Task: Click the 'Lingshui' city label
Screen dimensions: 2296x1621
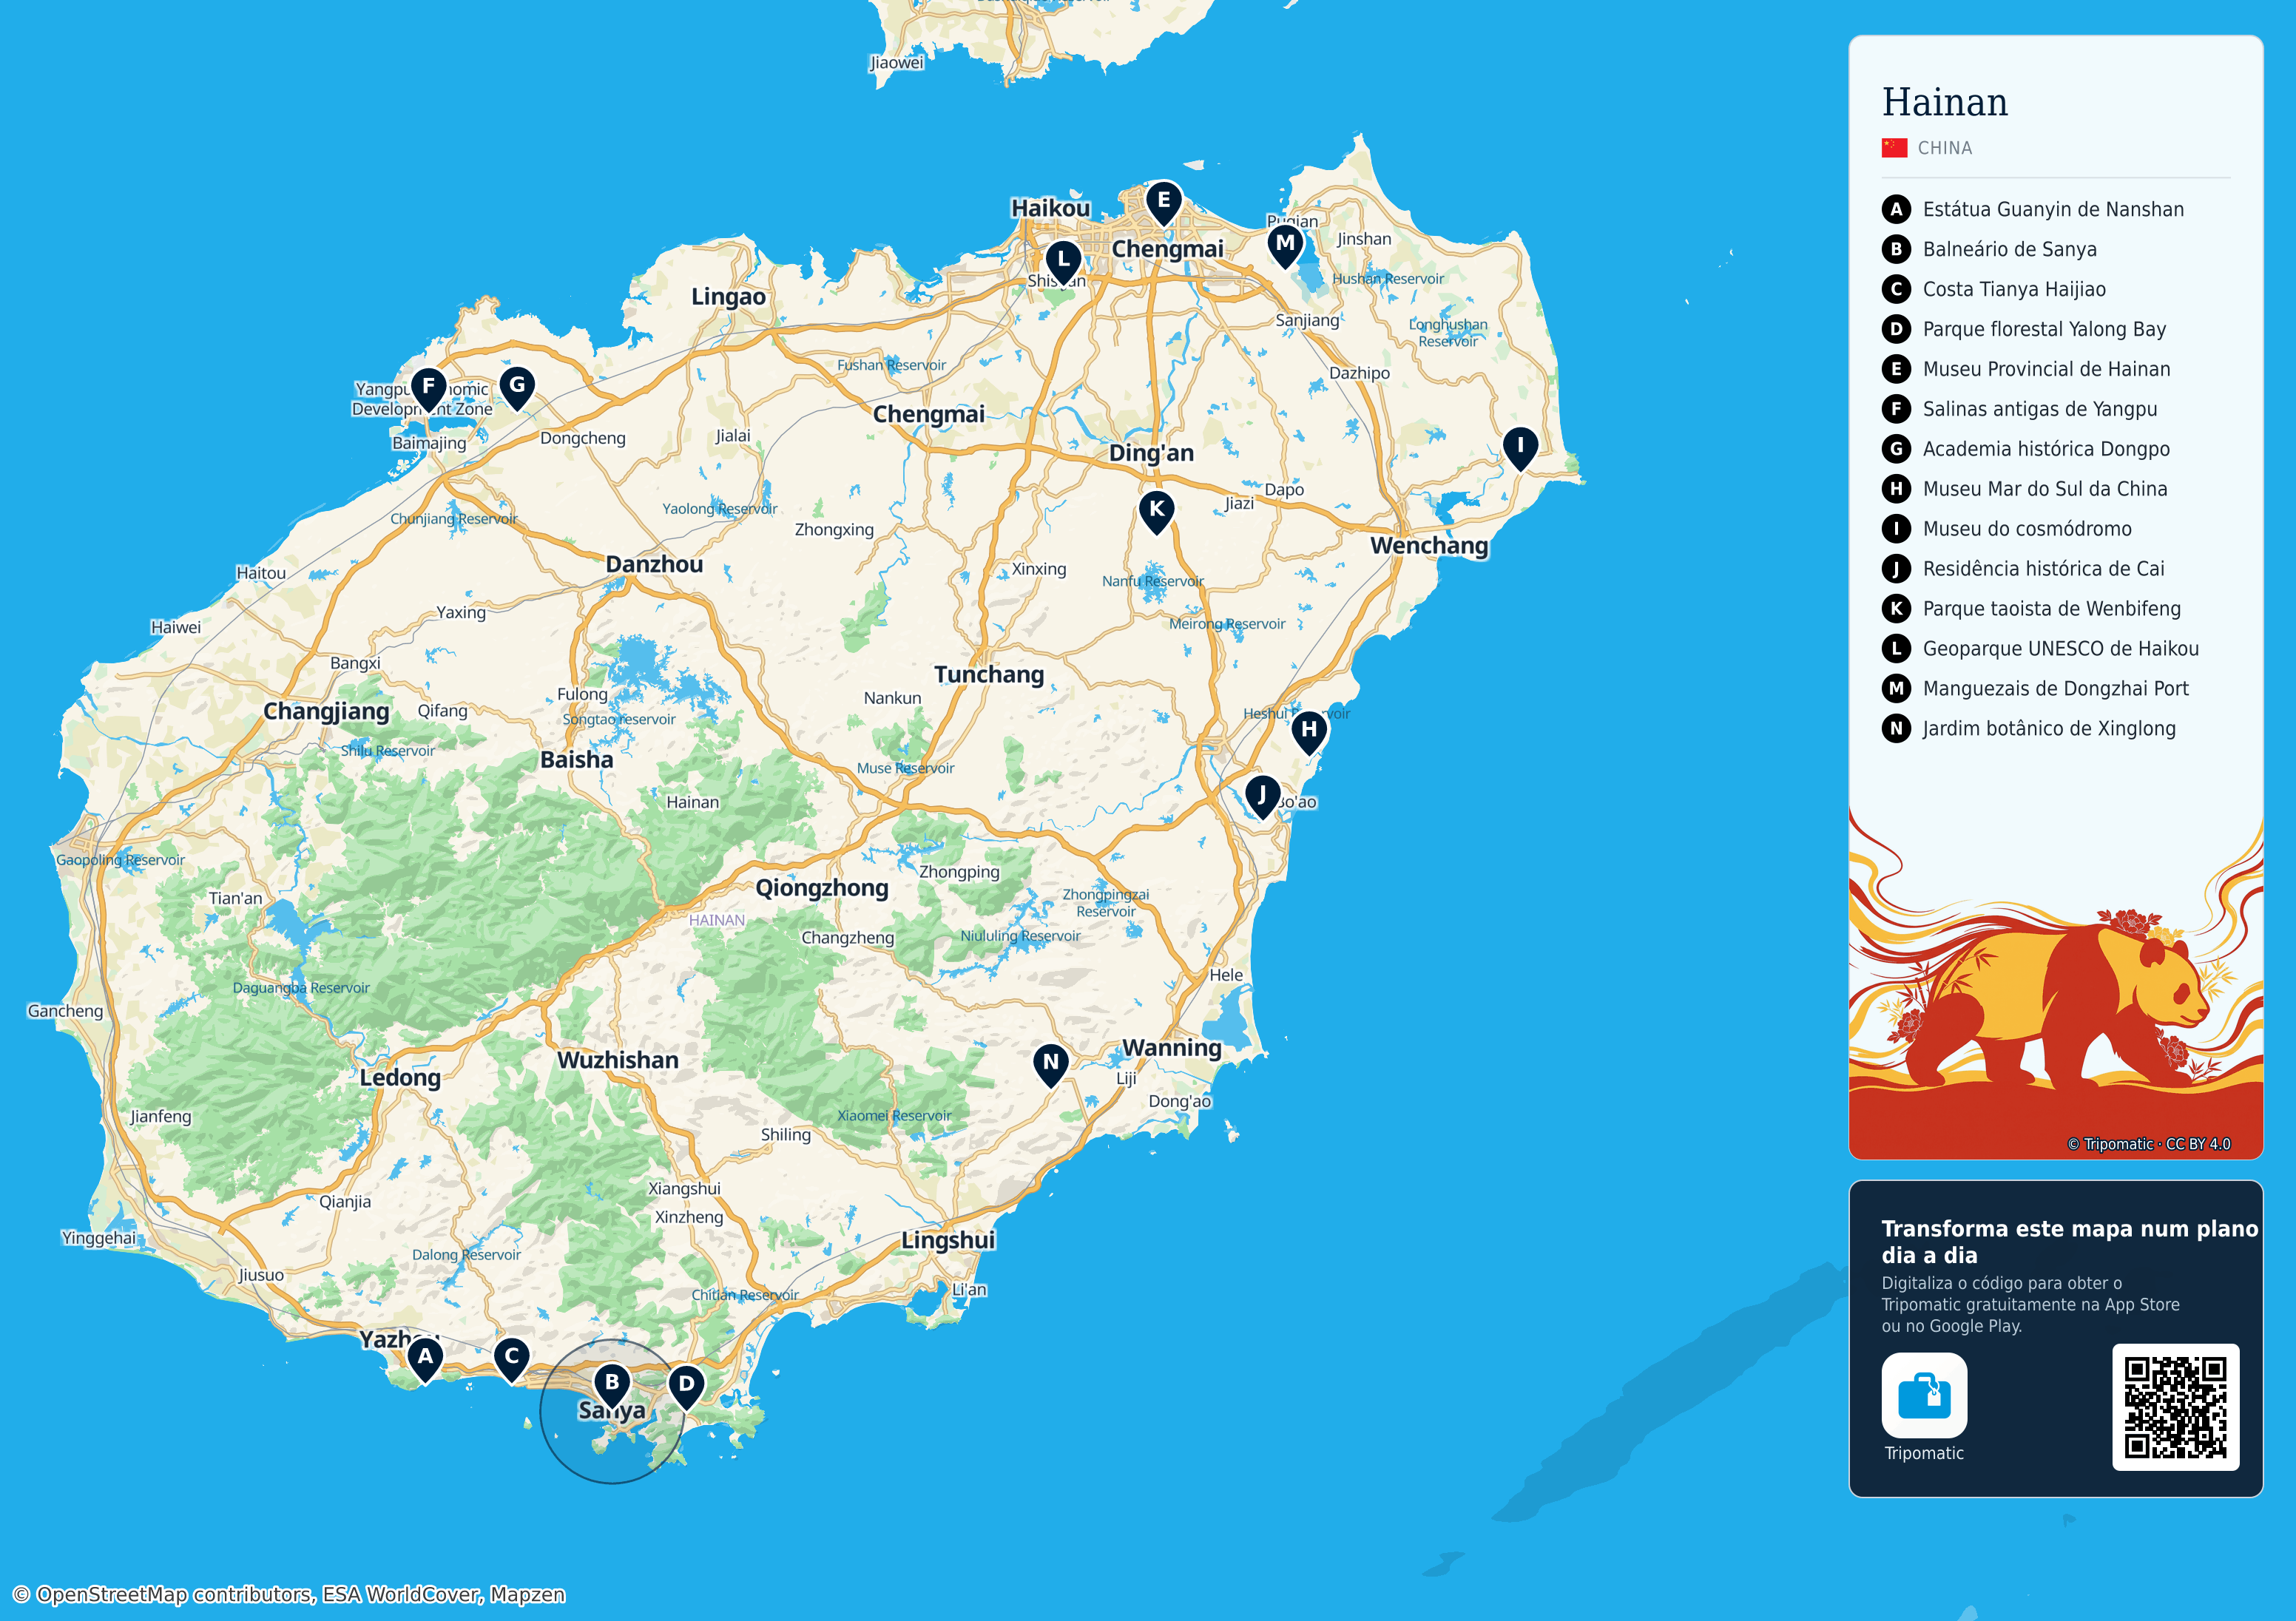Action: [x=948, y=1240]
